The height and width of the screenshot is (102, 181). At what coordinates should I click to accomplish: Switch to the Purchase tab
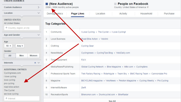tap(169, 14)
